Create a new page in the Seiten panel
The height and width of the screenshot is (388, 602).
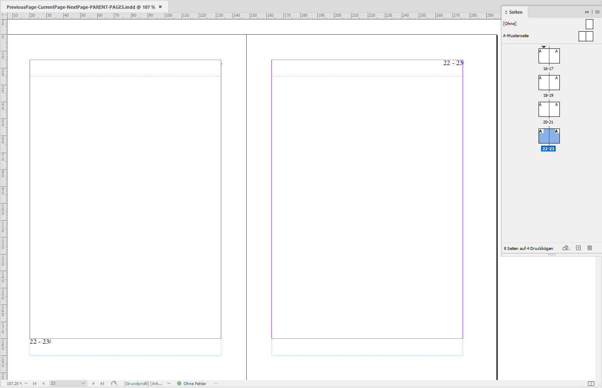[578, 248]
